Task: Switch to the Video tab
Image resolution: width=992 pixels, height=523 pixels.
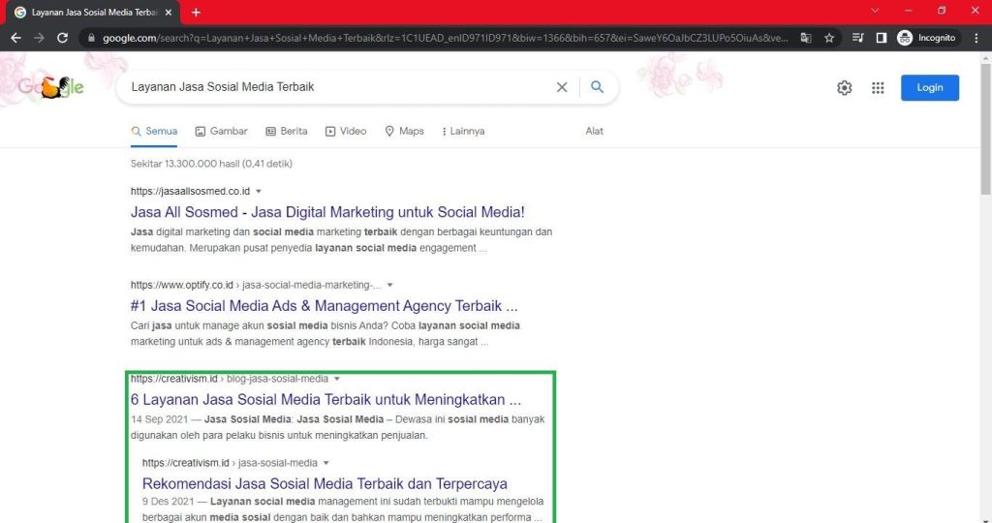Action: [346, 132]
